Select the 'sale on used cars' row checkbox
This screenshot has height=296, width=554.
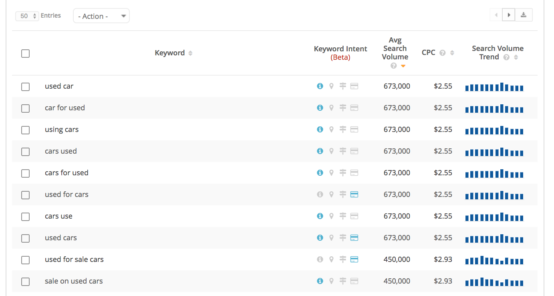click(25, 282)
